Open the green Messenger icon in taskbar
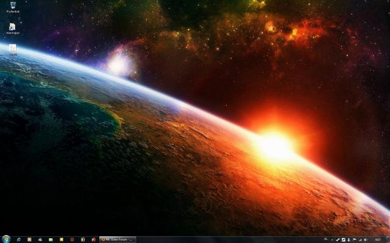Screen dimensions: 390x243 click(x=40, y=239)
